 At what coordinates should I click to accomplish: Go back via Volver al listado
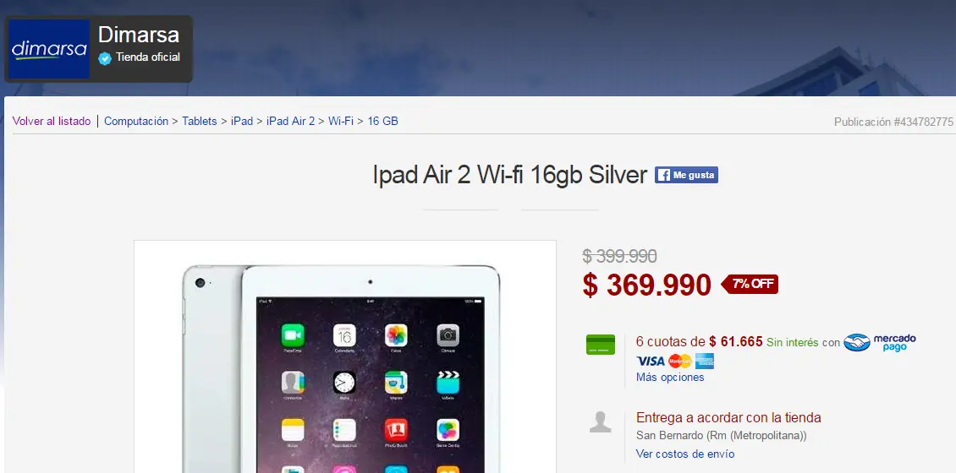point(52,121)
